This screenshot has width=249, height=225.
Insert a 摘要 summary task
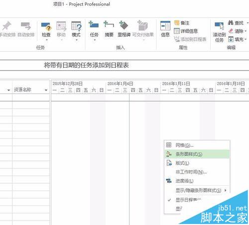pyautogui.click(x=109, y=29)
